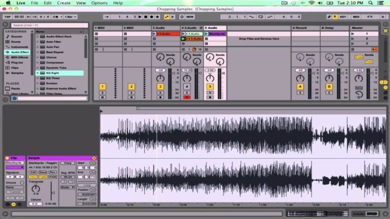Image resolution: width=390 pixels, height=219 pixels.
Task: Select MIDI Effects category in browser
Action: pyautogui.click(x=20, y=58)
